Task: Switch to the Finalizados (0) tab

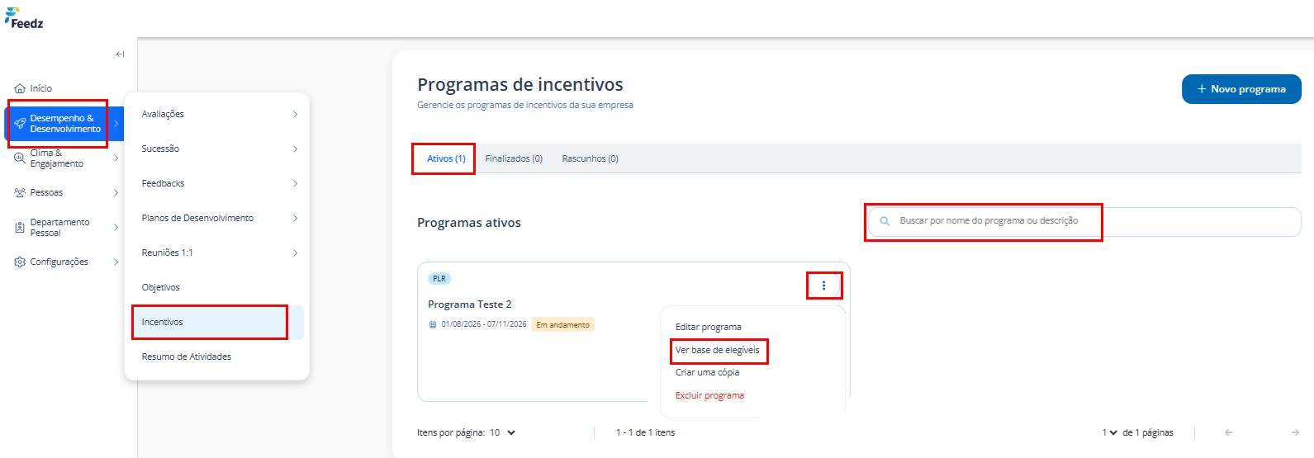Action: point(514,158)
